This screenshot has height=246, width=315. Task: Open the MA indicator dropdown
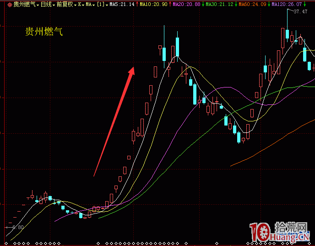click(90, 5)
